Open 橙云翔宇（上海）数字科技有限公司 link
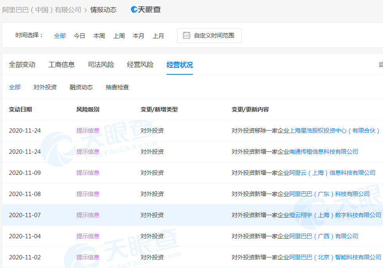 coord(335,215)
